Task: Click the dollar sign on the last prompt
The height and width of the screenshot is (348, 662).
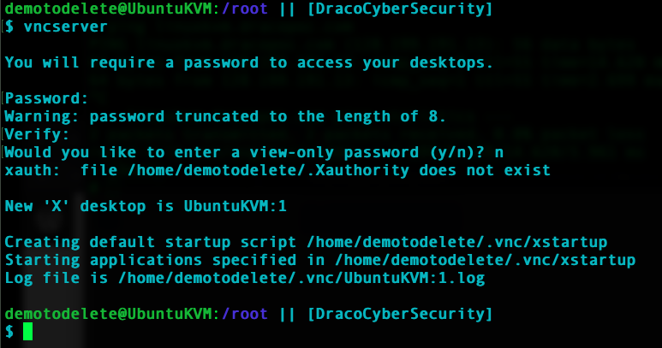Action: 9,332
